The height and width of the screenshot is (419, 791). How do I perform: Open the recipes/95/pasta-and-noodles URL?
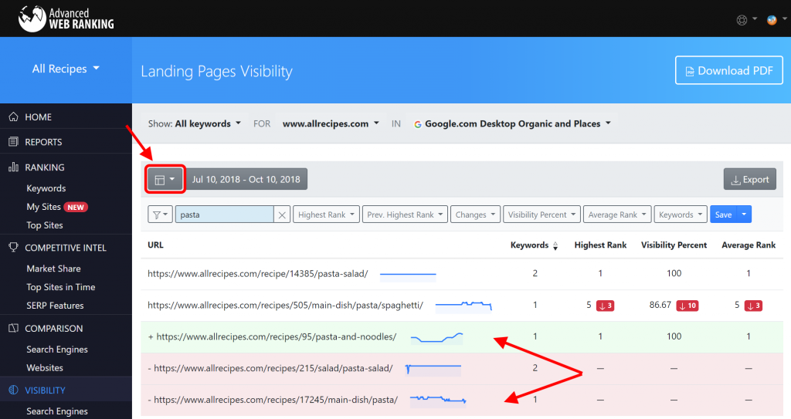pyautogui.click(x=277, y=336)
